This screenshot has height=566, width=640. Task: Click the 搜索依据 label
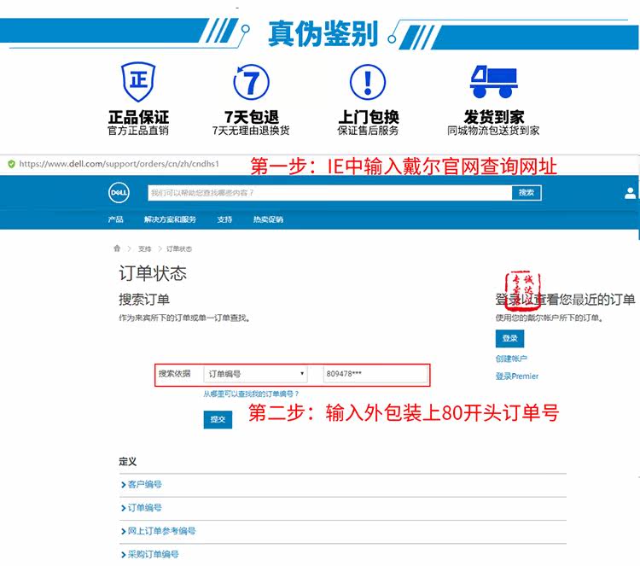174,373
